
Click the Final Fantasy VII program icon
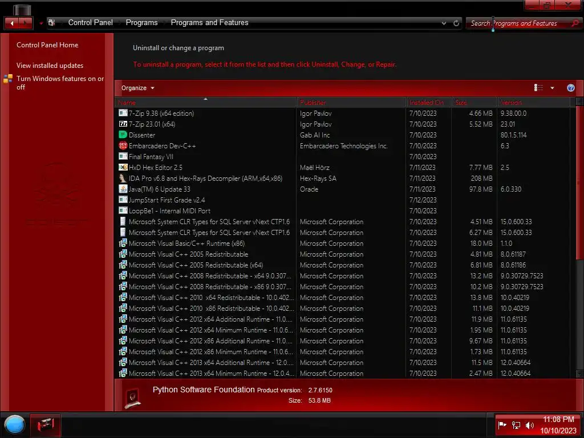coord(123,156)
